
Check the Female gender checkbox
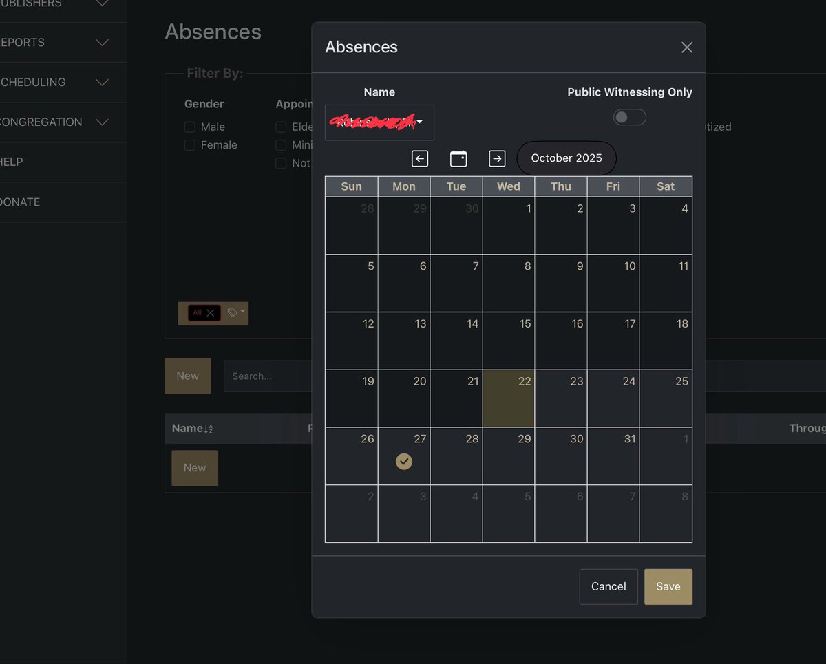point(190,145)
